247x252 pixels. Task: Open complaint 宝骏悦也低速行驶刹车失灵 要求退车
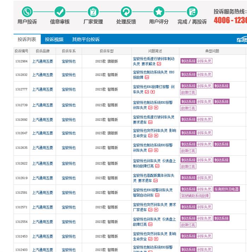click(153, 120)
